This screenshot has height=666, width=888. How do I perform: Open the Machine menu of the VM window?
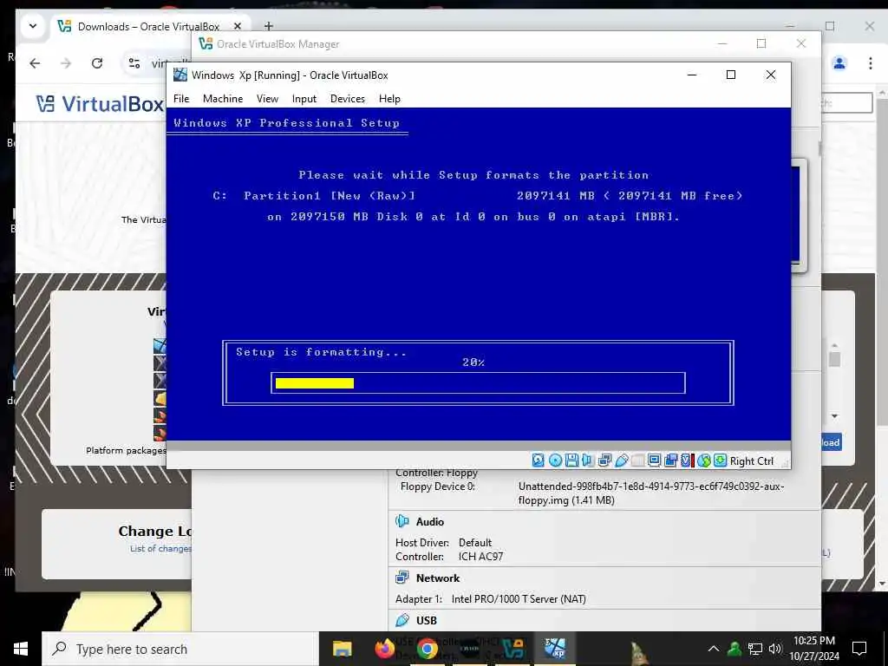tap(223, 99)
